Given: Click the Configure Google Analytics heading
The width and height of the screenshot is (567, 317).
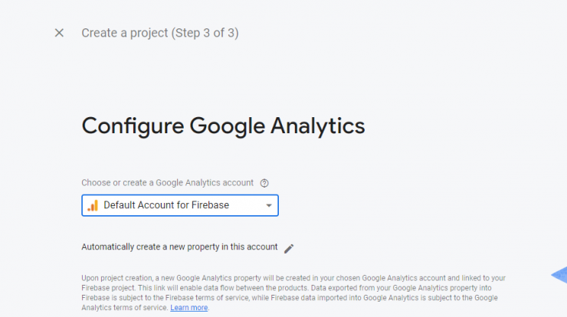Looking at the screenshot, I should [x=223, y=126].
